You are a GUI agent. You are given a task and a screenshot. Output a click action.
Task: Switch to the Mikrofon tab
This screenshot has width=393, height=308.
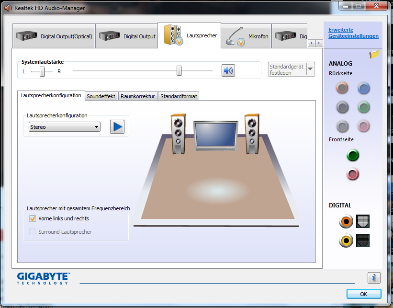(247, 36)
